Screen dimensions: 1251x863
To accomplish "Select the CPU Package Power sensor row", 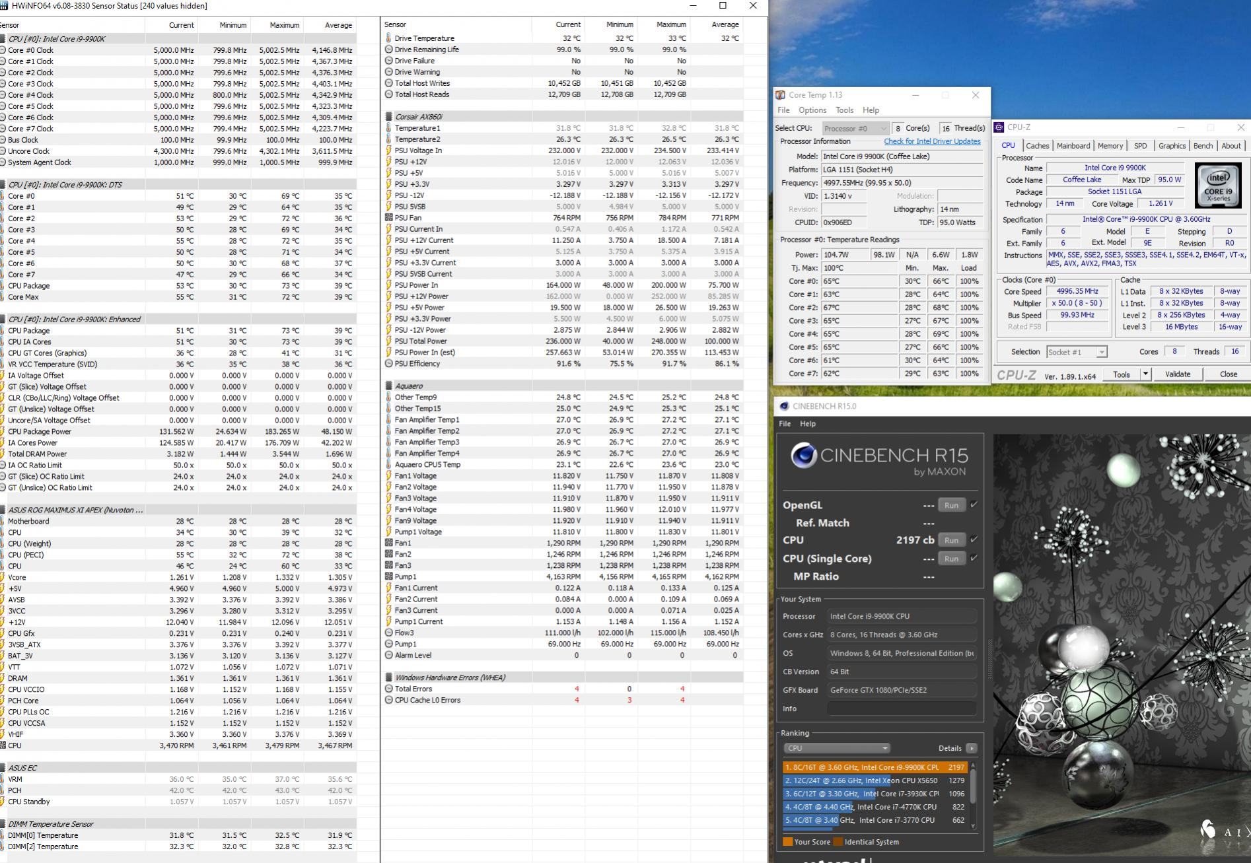I will 178,432.
